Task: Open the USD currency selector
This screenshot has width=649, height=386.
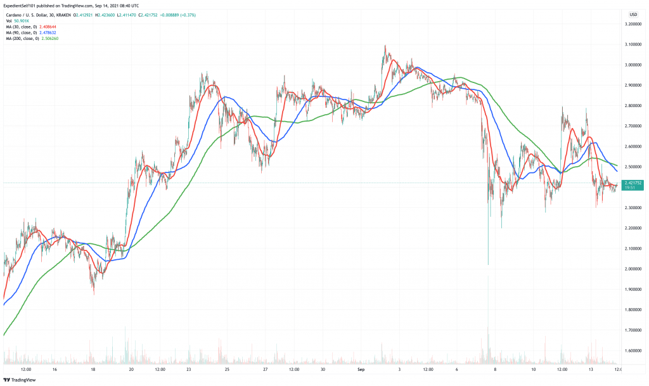Action: pos(633,15)
